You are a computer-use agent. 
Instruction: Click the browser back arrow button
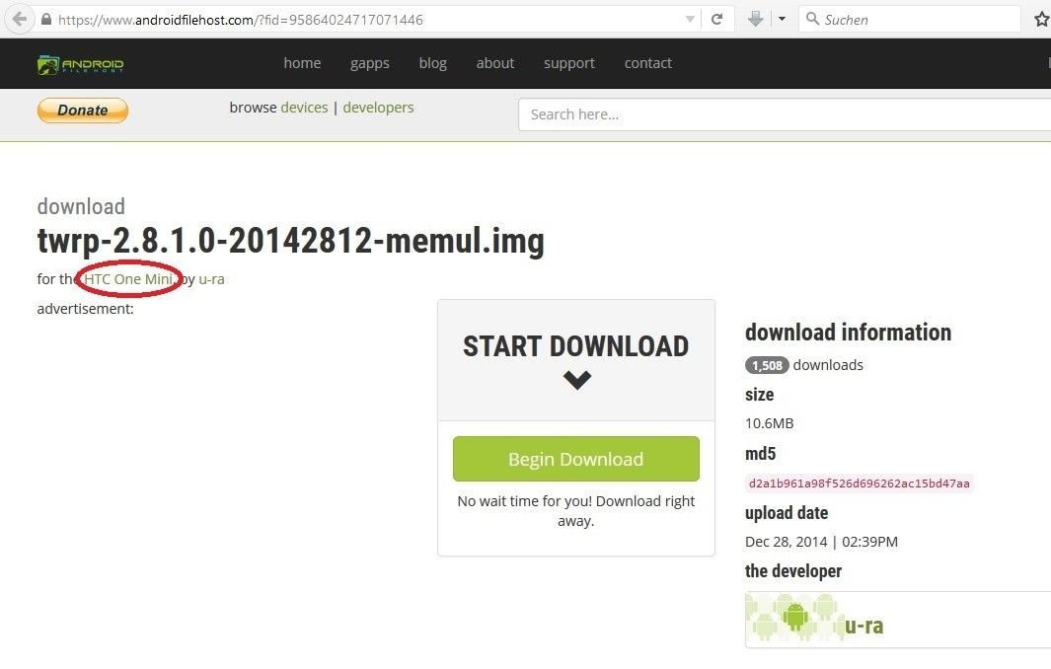(20, 19)
